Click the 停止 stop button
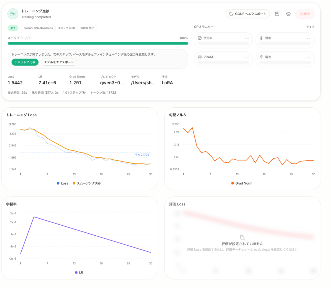 click(305, 14)
